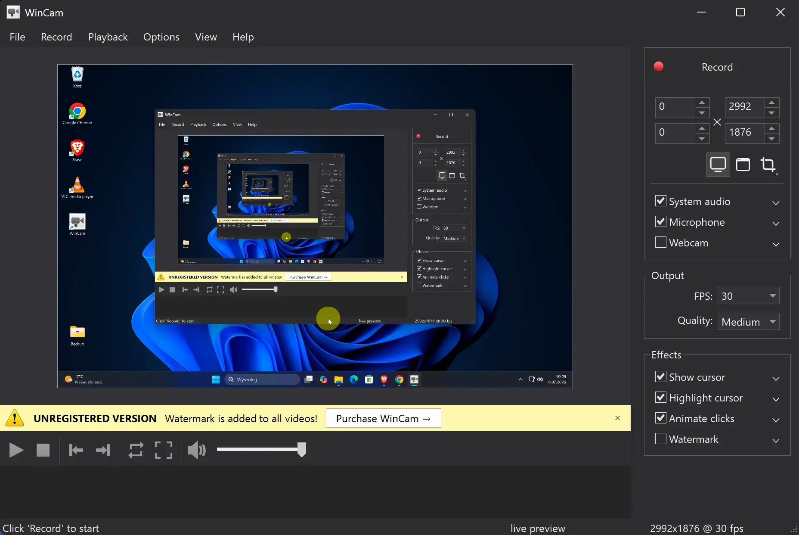799x535 pixels.
Task: Expand Microphone options chevron
Action: pyautogui.click(x=776, y=223)
